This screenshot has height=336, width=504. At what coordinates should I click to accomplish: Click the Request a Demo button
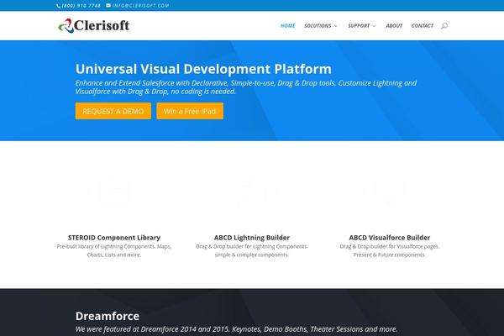pos(113,111)
